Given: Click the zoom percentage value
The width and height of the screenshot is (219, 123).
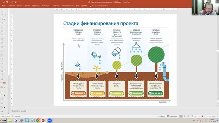Looking at the screenshot, I should click(x=214, y=116).
